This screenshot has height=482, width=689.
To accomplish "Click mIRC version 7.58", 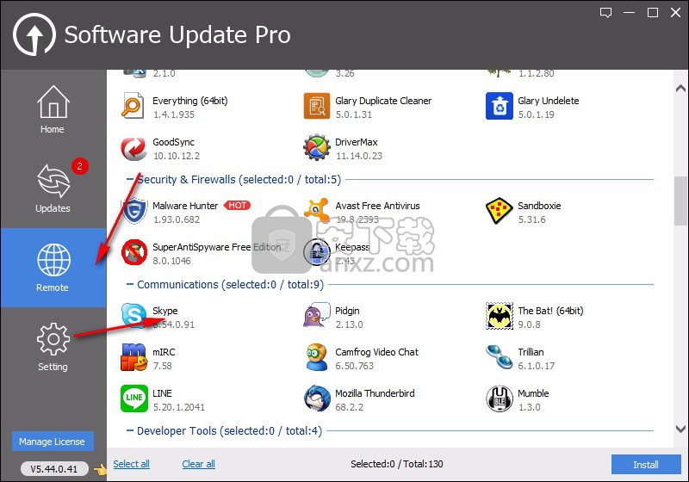I will [x=162, y=366].
